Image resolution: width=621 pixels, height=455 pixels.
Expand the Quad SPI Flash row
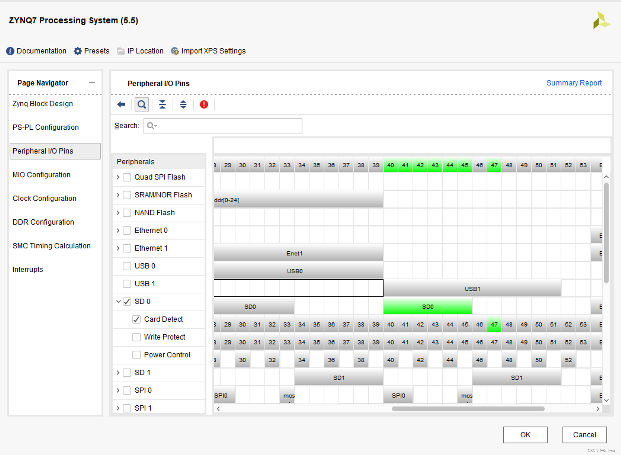pyautogui.click(x=118, y=177)
